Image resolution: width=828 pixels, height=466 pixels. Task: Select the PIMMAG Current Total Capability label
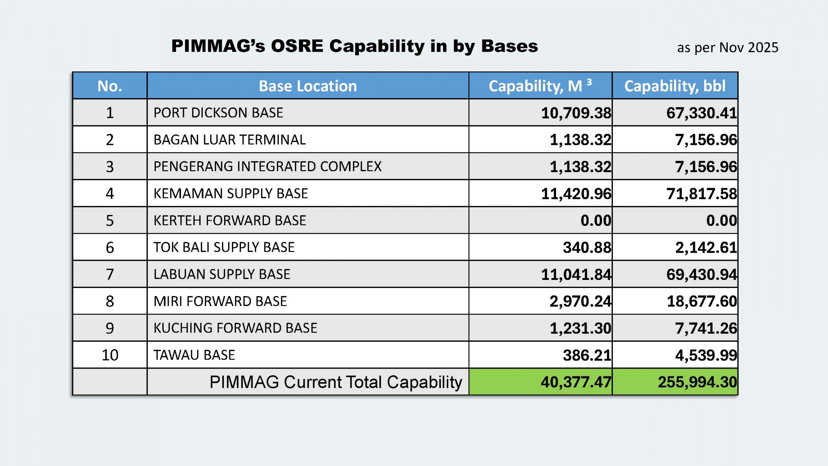tap(336, 382)
